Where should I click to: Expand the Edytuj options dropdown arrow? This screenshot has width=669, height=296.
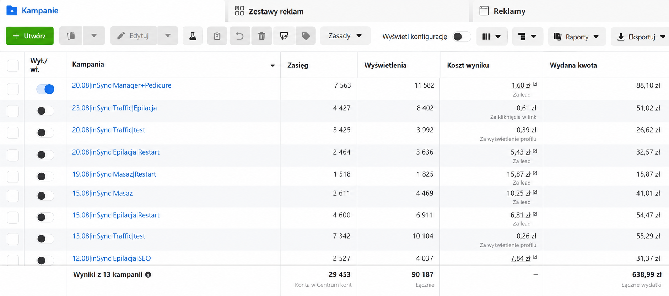[168, 36]
